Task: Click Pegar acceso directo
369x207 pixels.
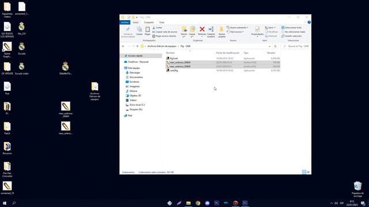Action: [x=164, y=36]
